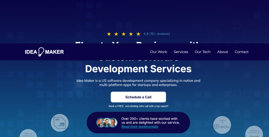Follow the Read their testimonials link
Viewport: 269px width, 137px height.
click(x=140, y=127)
